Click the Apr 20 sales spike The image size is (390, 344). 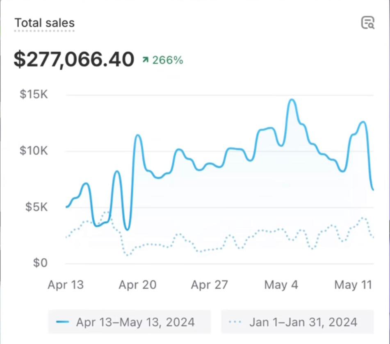click(x=137, y=135)
